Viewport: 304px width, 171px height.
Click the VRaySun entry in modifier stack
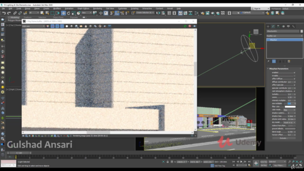click(x=285, y=40)
